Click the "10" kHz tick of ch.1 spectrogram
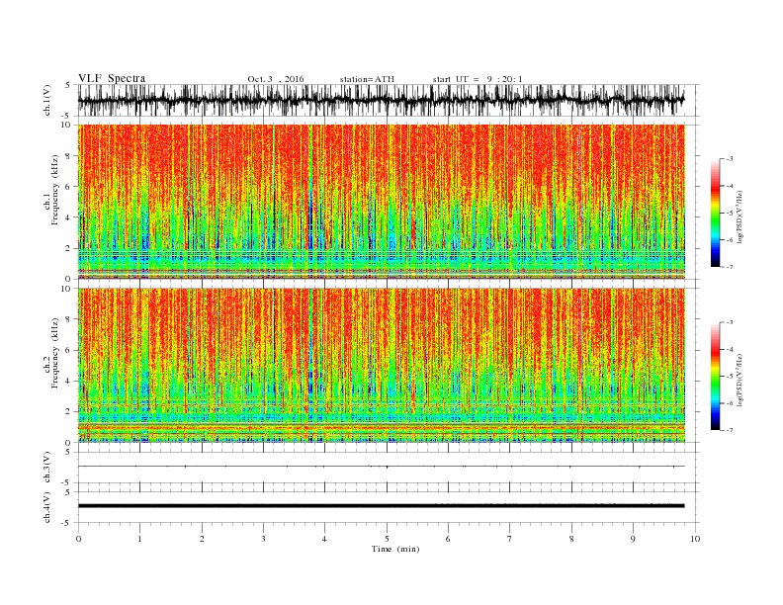 (x=67, y=125)
